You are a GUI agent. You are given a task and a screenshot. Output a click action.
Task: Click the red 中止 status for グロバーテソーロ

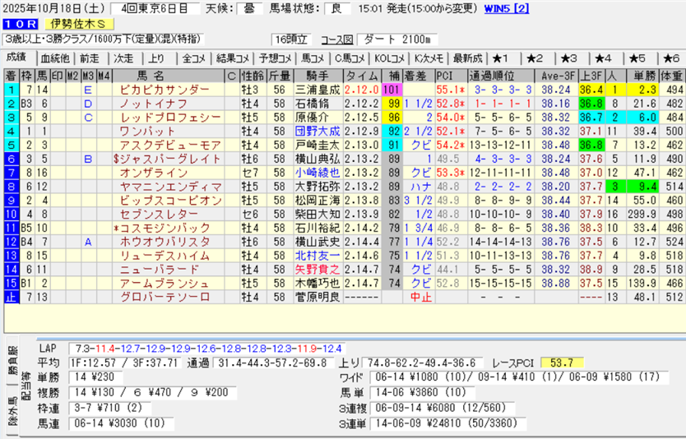[x=420, y=296]
